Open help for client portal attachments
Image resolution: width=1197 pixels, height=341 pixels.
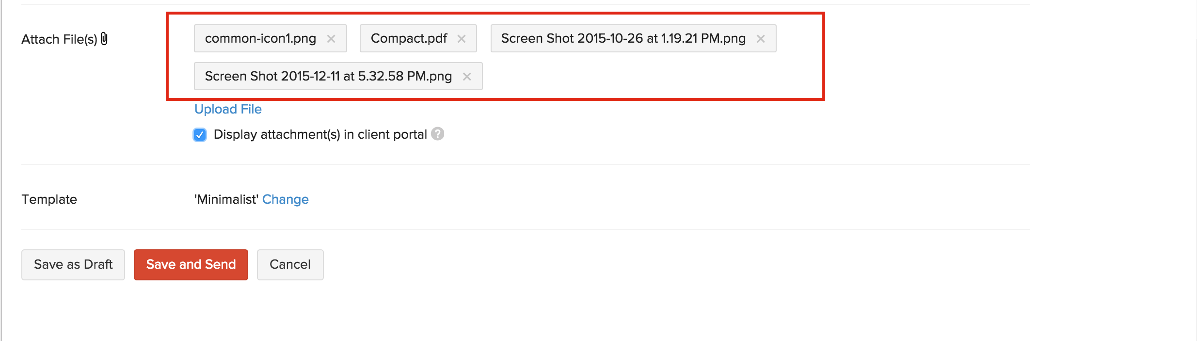[437, 134]
